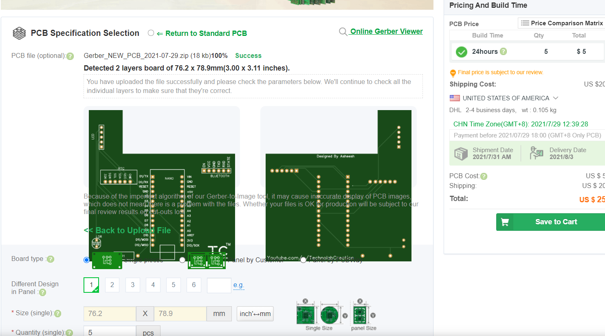
Task: Open the Online Gerber Viewer link
Action: (386, 31)
